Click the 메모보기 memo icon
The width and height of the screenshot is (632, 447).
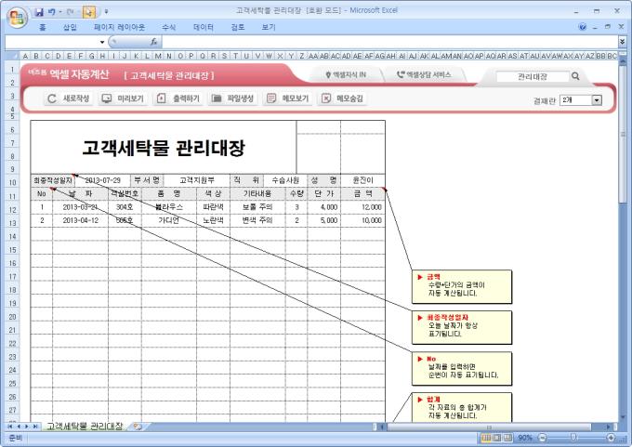[x=271, y=99]
